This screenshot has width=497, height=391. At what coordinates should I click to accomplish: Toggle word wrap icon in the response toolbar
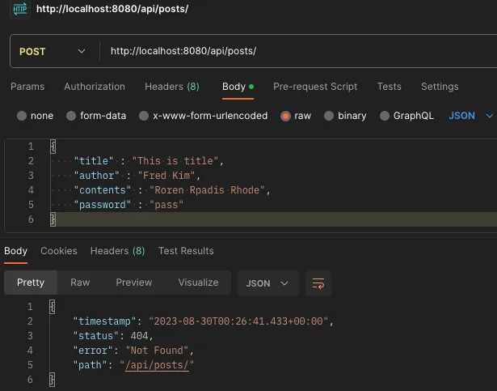pos(318,283)
